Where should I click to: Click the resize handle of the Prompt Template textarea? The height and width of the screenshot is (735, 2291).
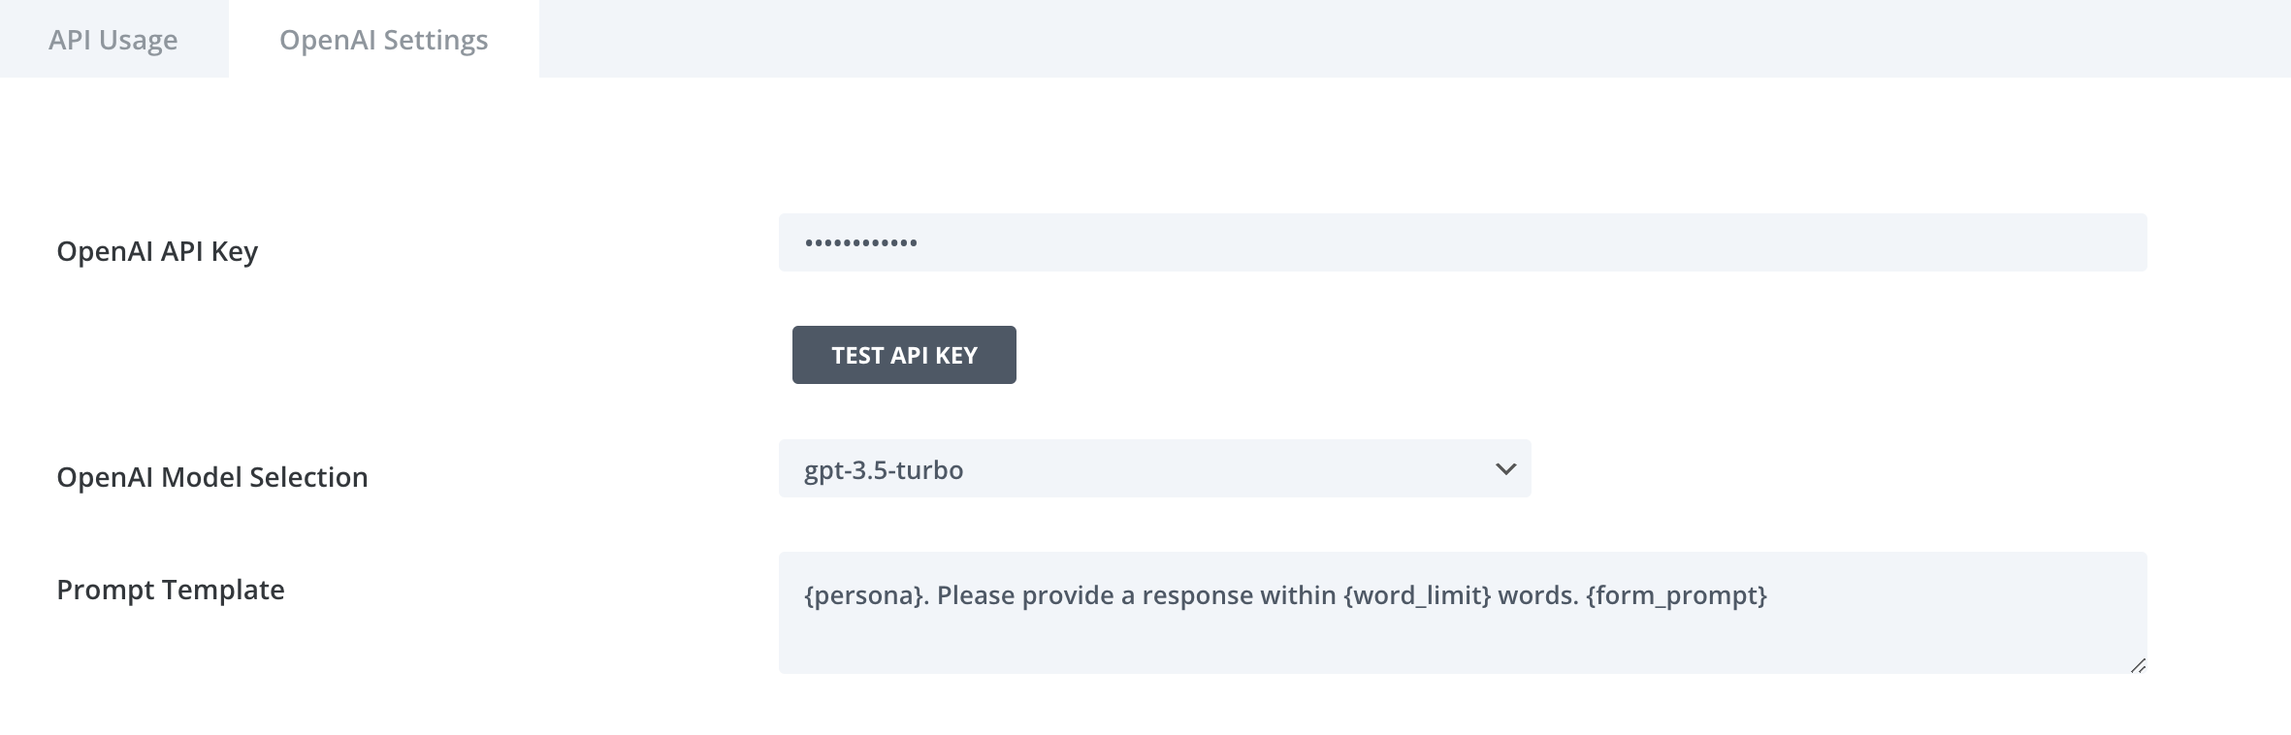pos(2137,666)
